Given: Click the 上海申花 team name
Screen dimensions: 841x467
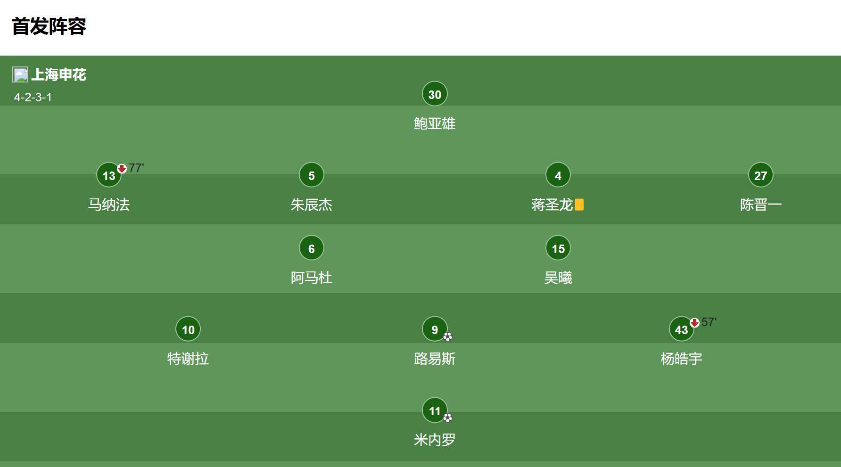Looking at the screenshot, I should [x=59, y=74].
